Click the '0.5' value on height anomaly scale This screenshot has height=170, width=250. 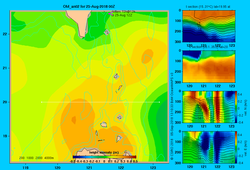click(x=135, y=161)
